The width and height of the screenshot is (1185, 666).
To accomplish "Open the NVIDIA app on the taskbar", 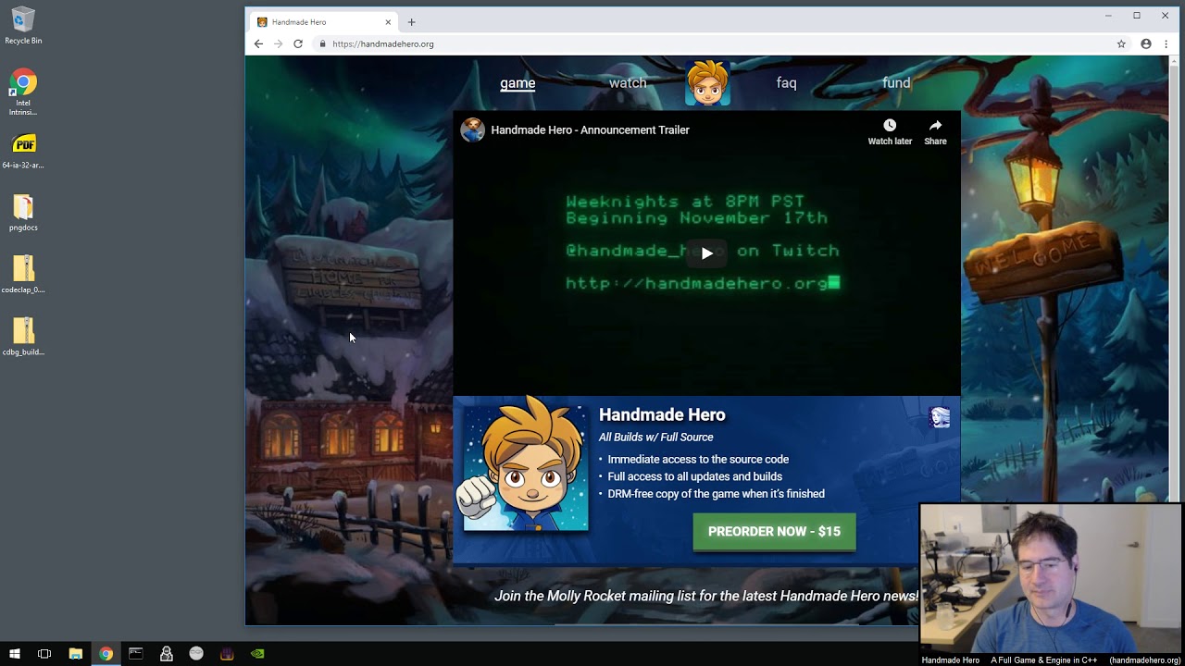I will [257, 654].
